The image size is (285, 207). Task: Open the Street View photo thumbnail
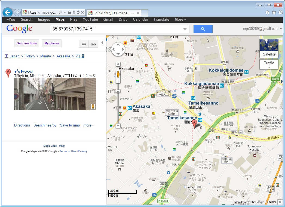pos(55,94)
